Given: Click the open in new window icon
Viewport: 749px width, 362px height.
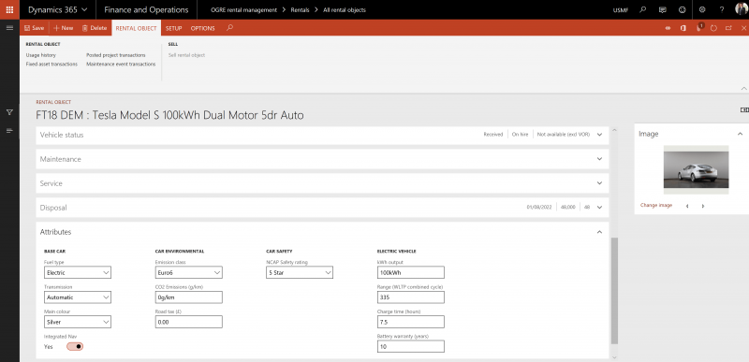Looking at the screenshot, I should pyautogui.click(x=728, y=28).
